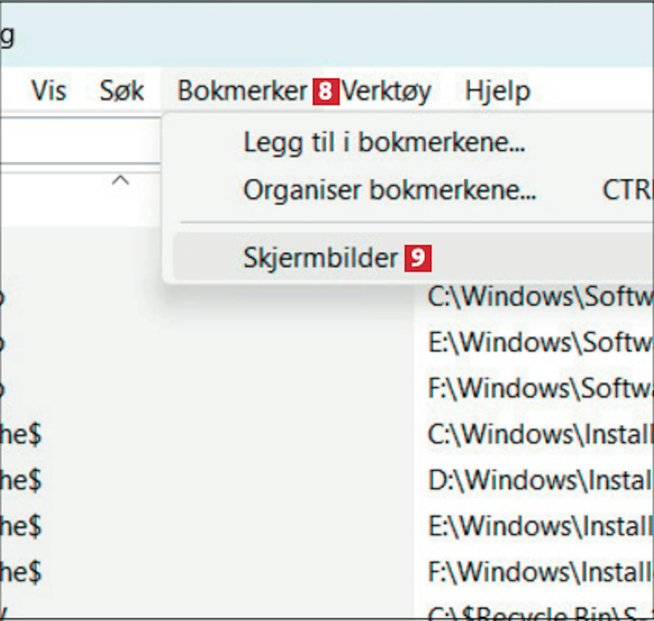Select Organiser bokmerkene entry
The height and width of the screenshot is (621, 654).
coord(389,190)
